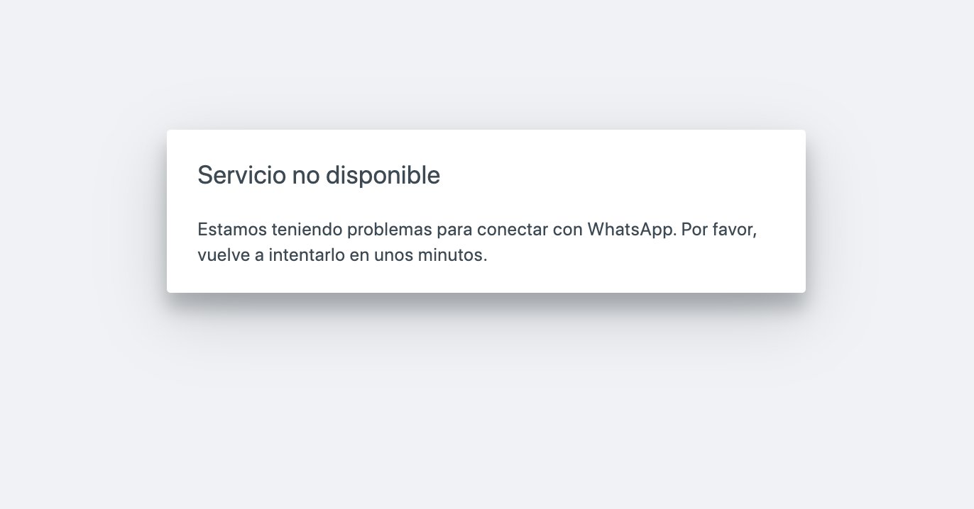Click the word "vuelve" on the second line
Image resolution: width=974 pixels, height=509 pixels.
click(220, 255)
